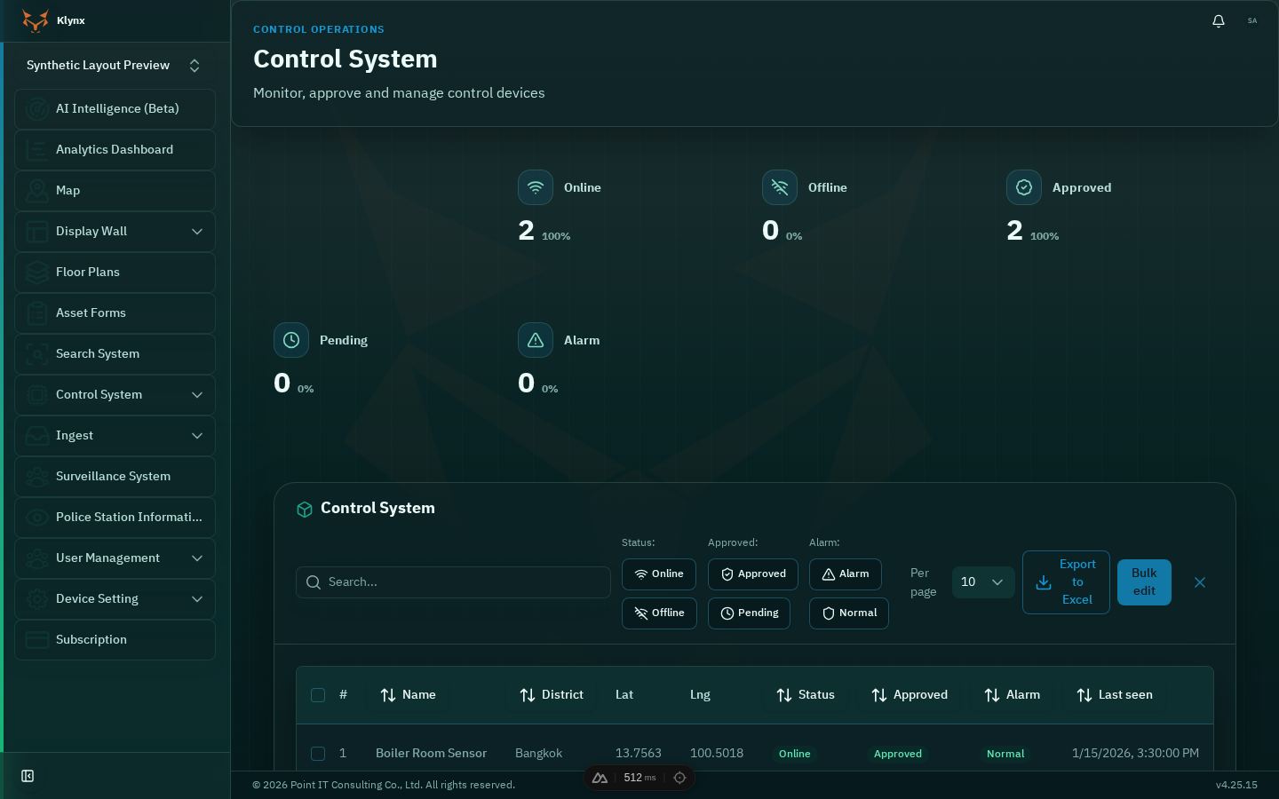The width and height of the screenshot is (1279, 799).
Task: Expand the Device Setting chevron
Action: click(x=197, y=599)
